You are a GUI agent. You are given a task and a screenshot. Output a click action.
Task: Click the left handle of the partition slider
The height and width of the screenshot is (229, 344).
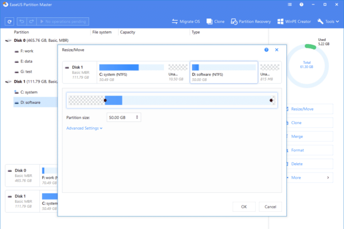[105, 101]
